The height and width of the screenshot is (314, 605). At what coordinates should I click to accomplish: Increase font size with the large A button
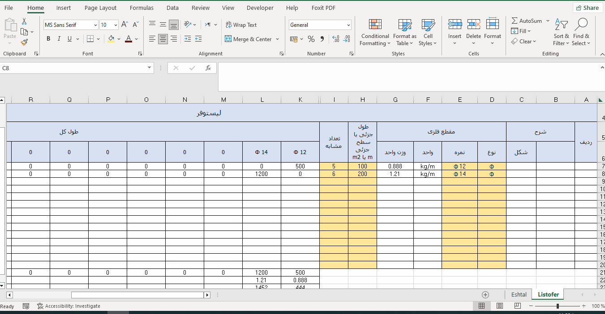[125, 25]
